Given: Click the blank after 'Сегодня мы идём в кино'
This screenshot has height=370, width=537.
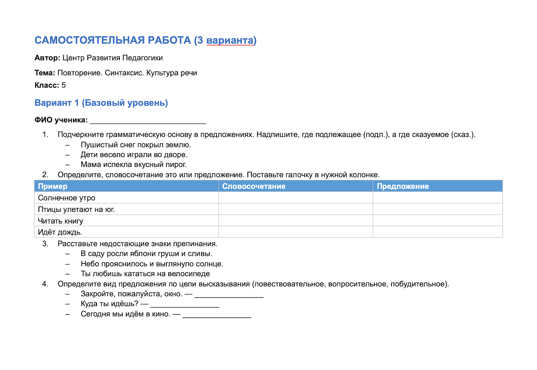Looking at the screenshot, I should 217,314.
